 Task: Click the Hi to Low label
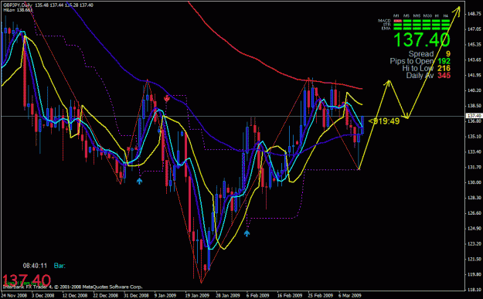tap(418, 68)
